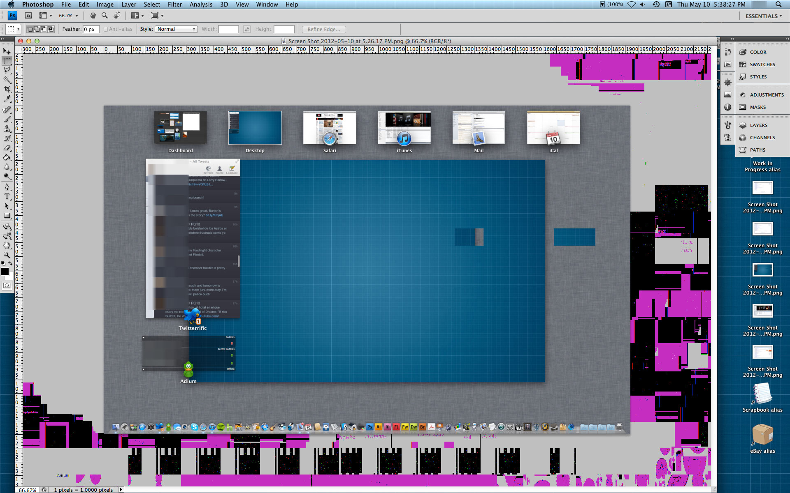
Task: Click the black foreground color swatch
Action: point(5,272)
